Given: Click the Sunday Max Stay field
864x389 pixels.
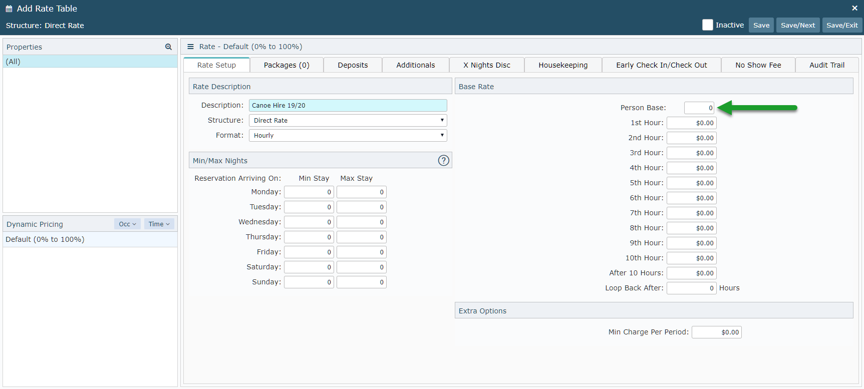Looking at the screenshot, I should coord(362,282).
